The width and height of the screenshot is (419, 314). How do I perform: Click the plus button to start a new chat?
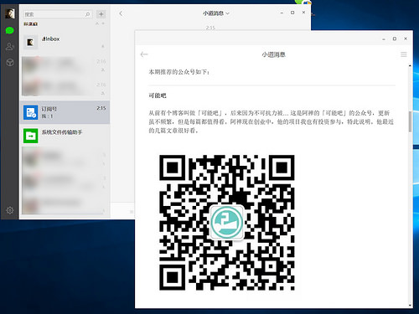tap(101, 14)
